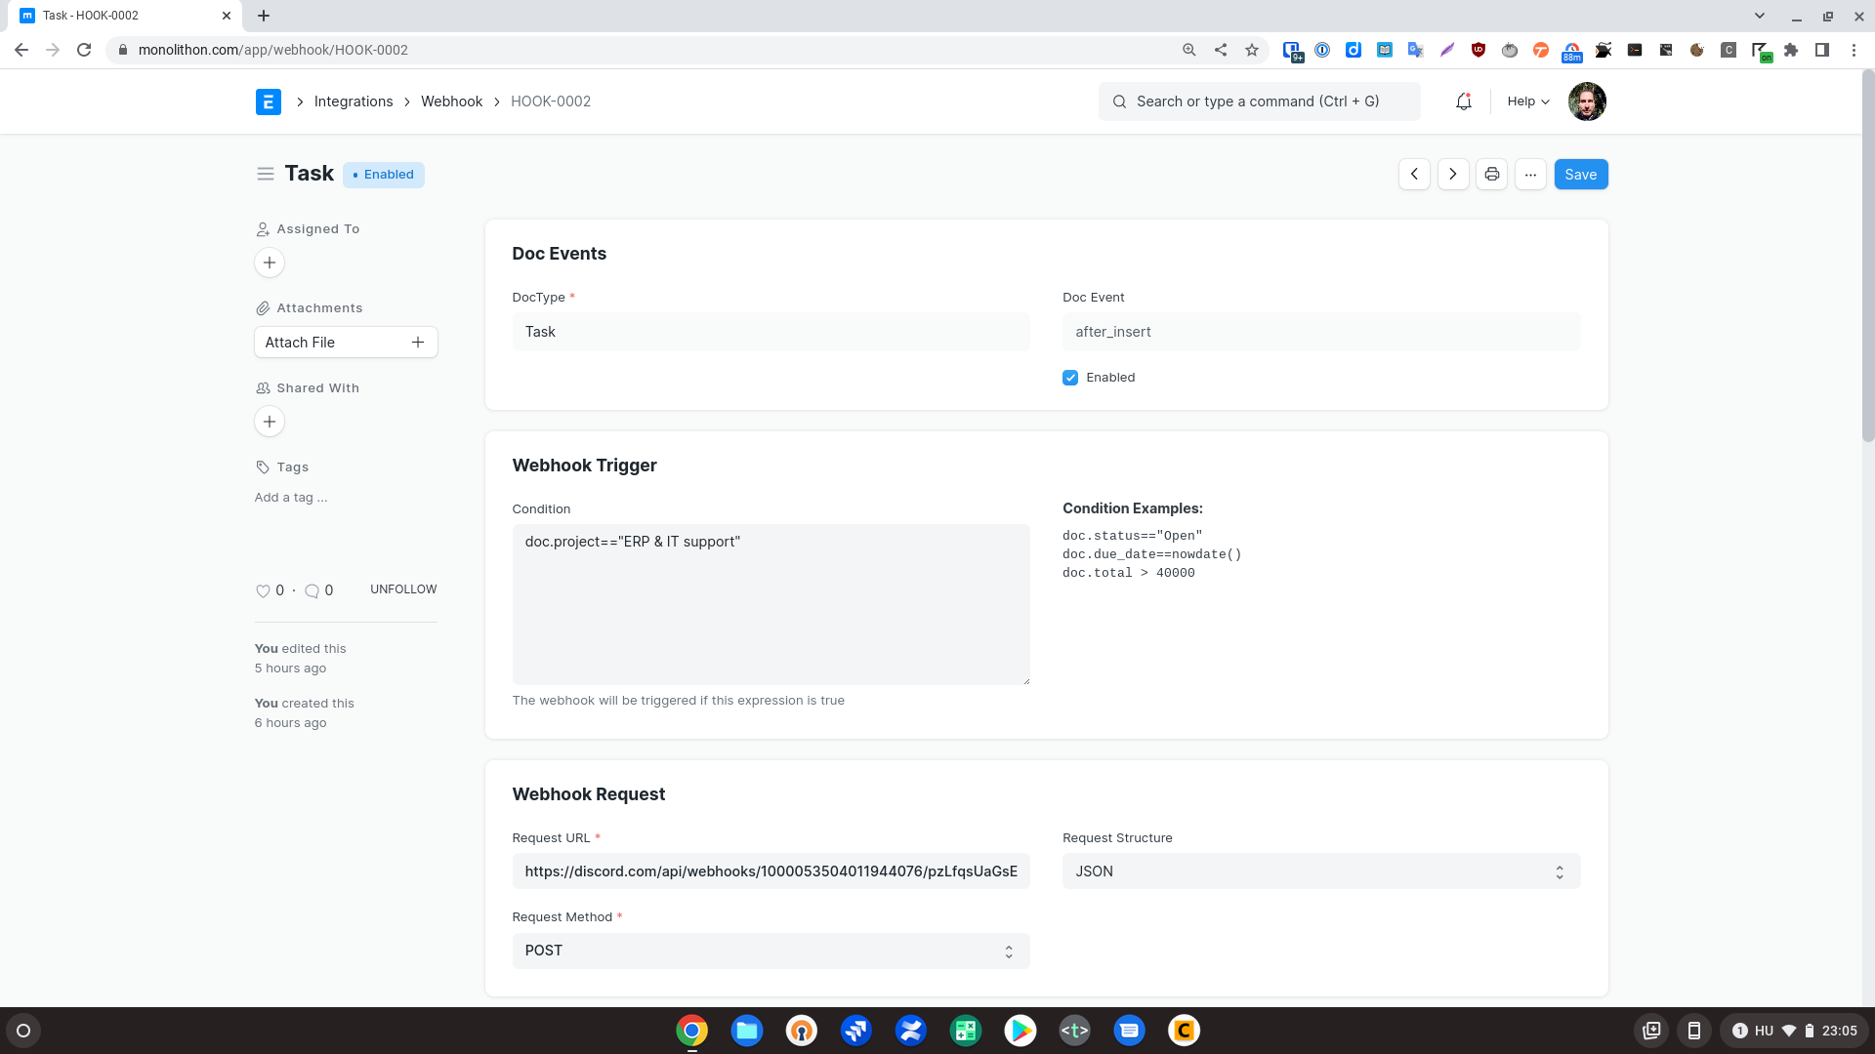Add an assignee with plus icon
Screen dimensions: 1875x1054
[270, 263]
